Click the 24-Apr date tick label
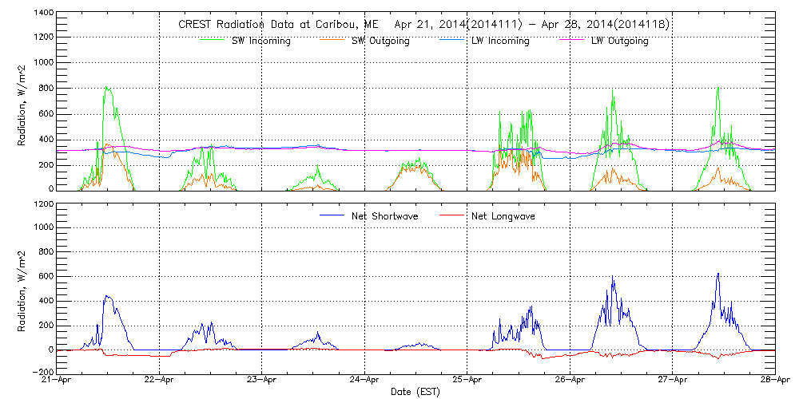 pyautogui.click(x=365, y=381)
